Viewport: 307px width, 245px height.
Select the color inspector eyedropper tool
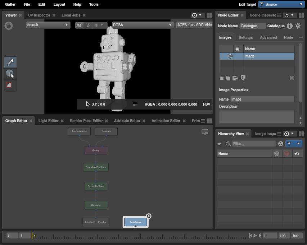coord(10,62)
